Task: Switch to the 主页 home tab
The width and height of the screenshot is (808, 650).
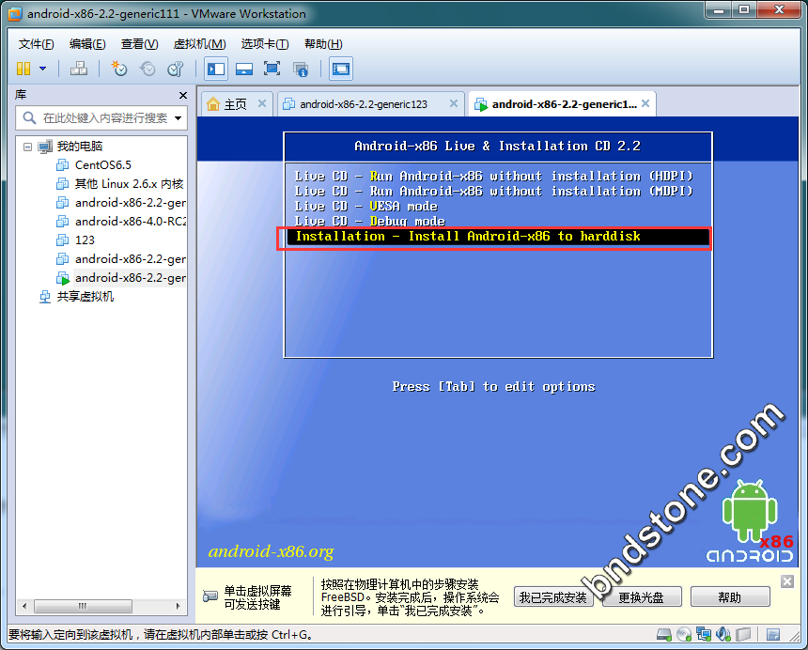Action: coord(236,104)
